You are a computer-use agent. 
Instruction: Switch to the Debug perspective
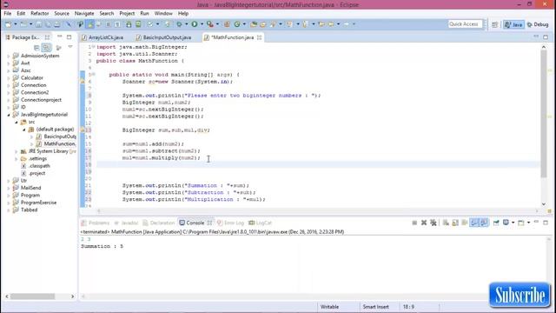pyautogui.click(x=538, y=24)
